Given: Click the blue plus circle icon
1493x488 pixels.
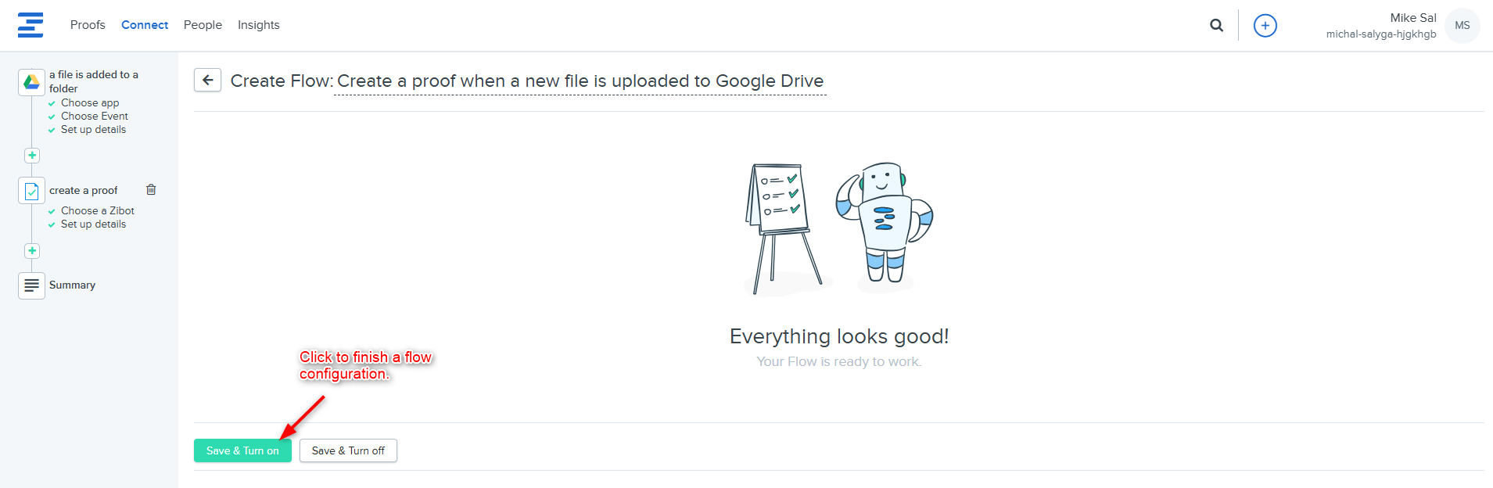Looking at the screenshot, I should (x=1265, y=26).
